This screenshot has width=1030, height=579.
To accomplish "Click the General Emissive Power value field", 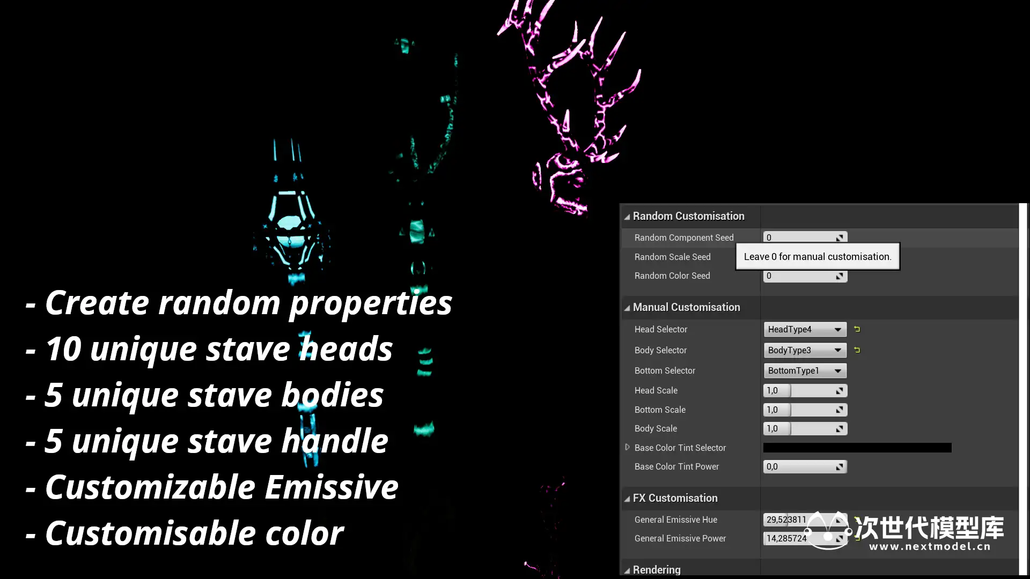I will coord(786,538).
